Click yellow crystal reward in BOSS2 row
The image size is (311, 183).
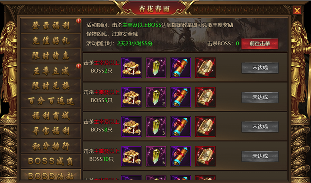coord(156,67)
